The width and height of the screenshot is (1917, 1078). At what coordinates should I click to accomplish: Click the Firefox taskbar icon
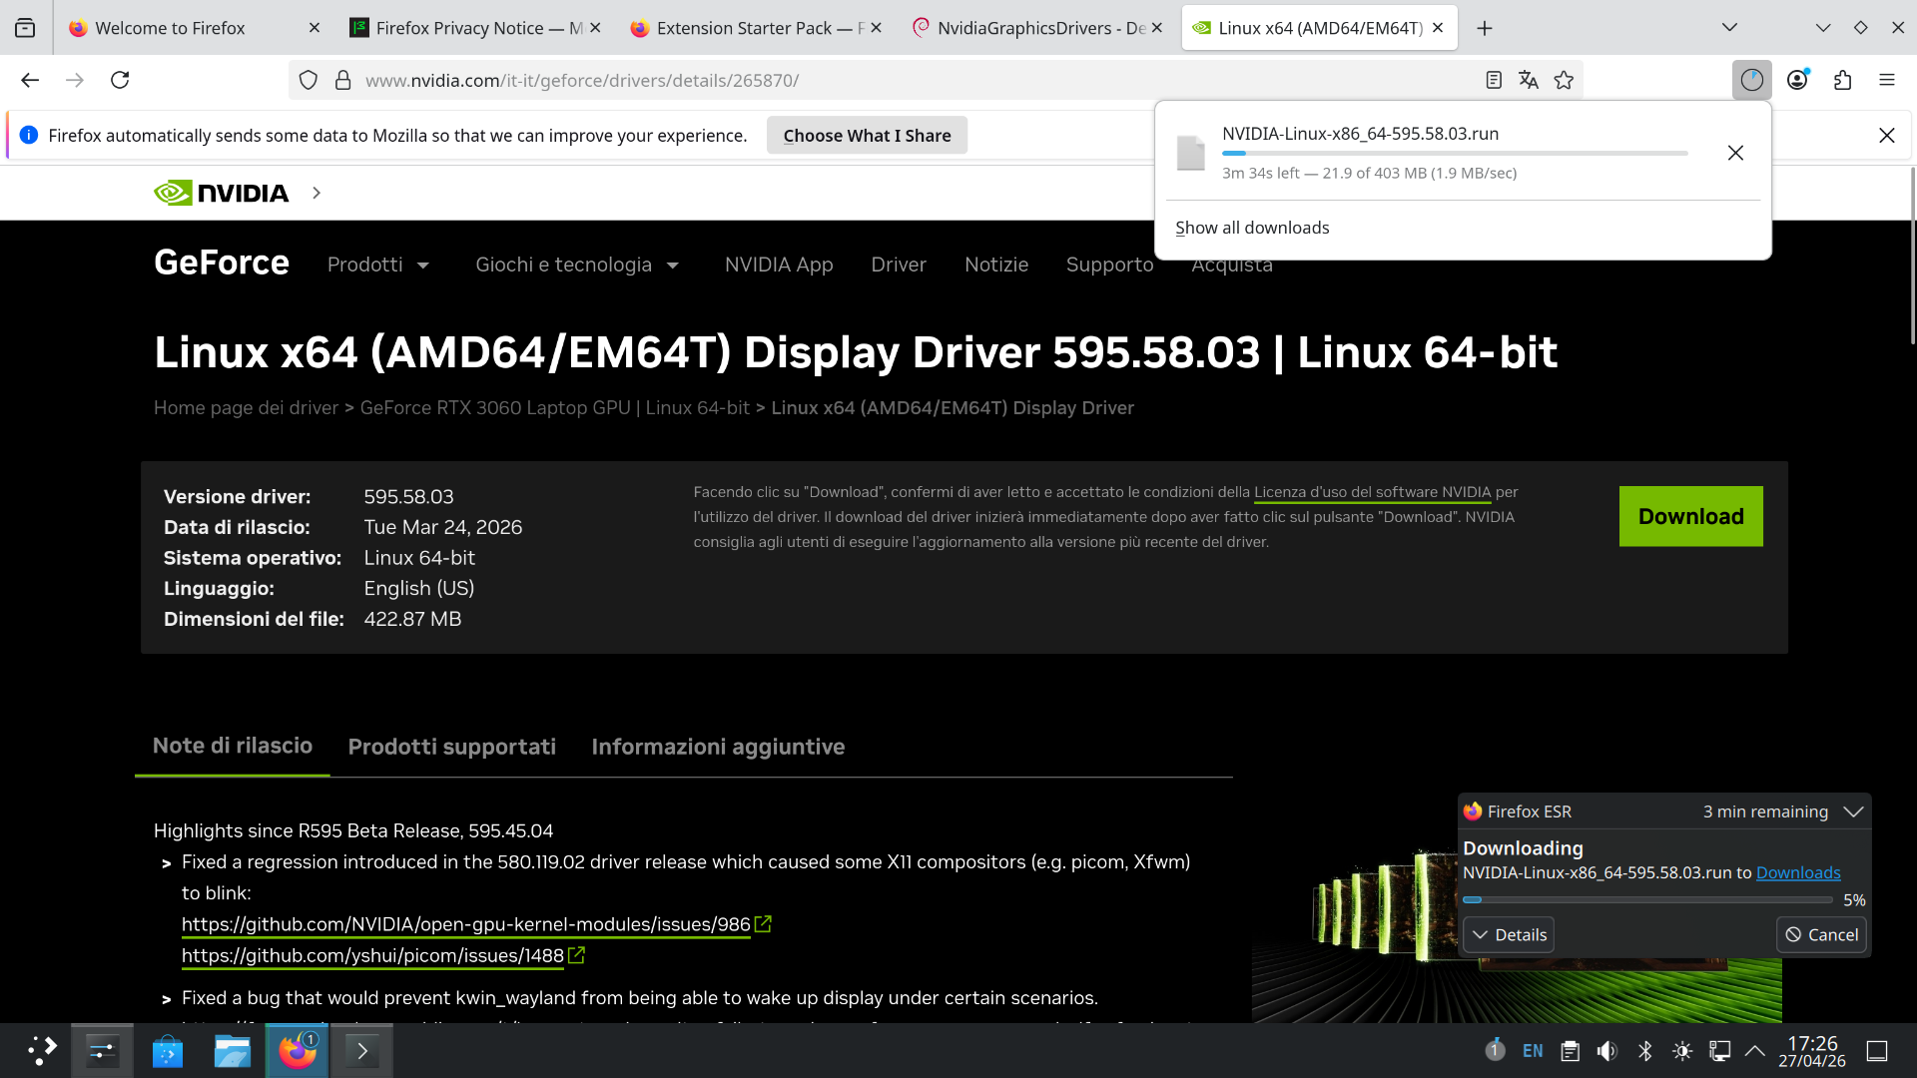pos(297,1050)
